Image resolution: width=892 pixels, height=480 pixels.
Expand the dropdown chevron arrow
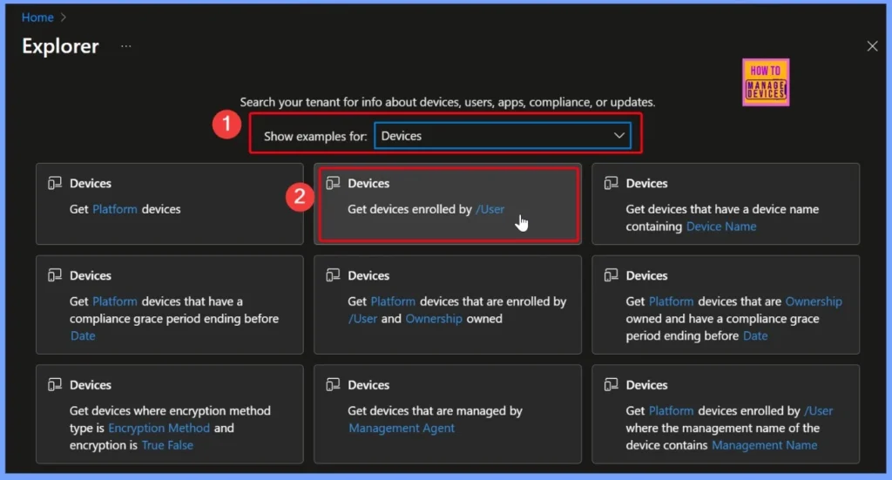pos(619,136)
